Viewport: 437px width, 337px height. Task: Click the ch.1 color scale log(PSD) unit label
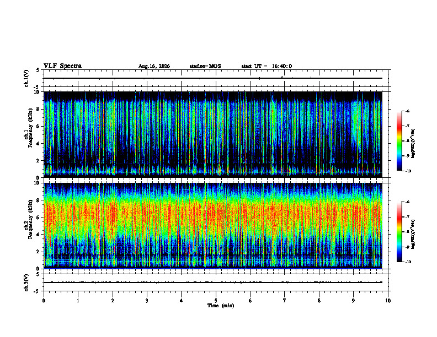point(413,144)
